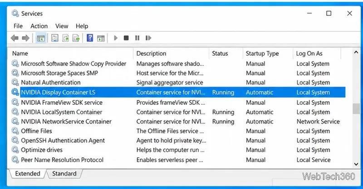Viewport: 363px width, 189px height.
Task: Click the Start Service play icon
Action: click(x=116, y=38)
